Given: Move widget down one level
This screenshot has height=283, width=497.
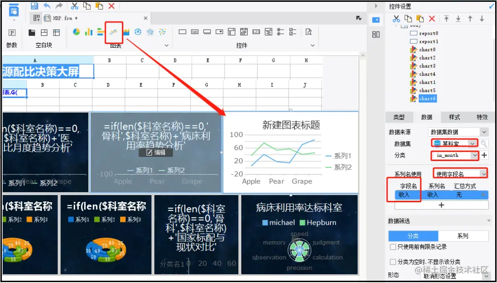Looking at the screenshot, I should [482, 19].
